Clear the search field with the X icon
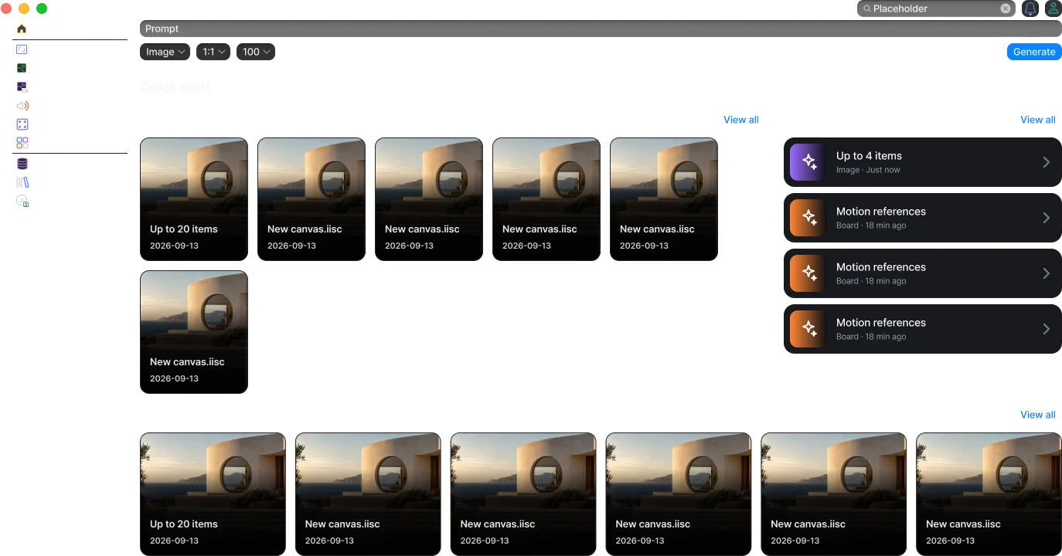1062x556 pixels. click(x=1006, y=8)
